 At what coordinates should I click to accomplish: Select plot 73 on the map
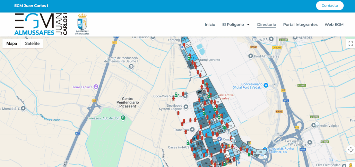point(210,112)
